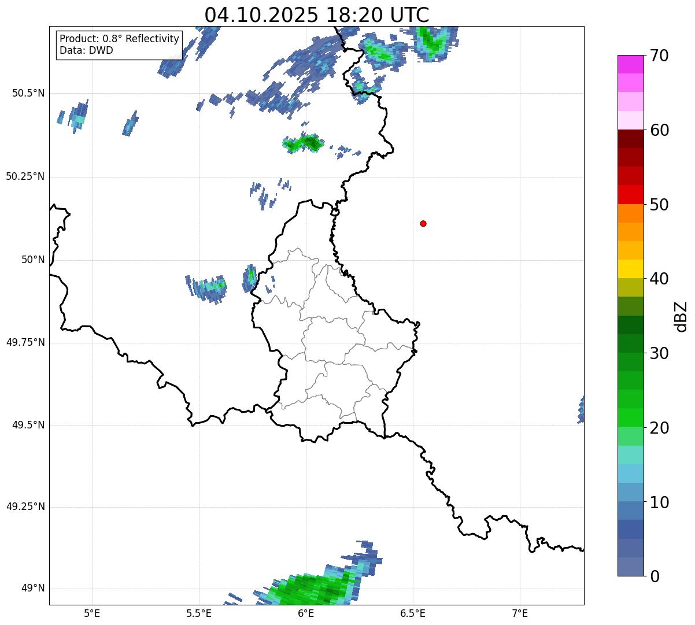Click the 49°N latitude label

point(33,589)
